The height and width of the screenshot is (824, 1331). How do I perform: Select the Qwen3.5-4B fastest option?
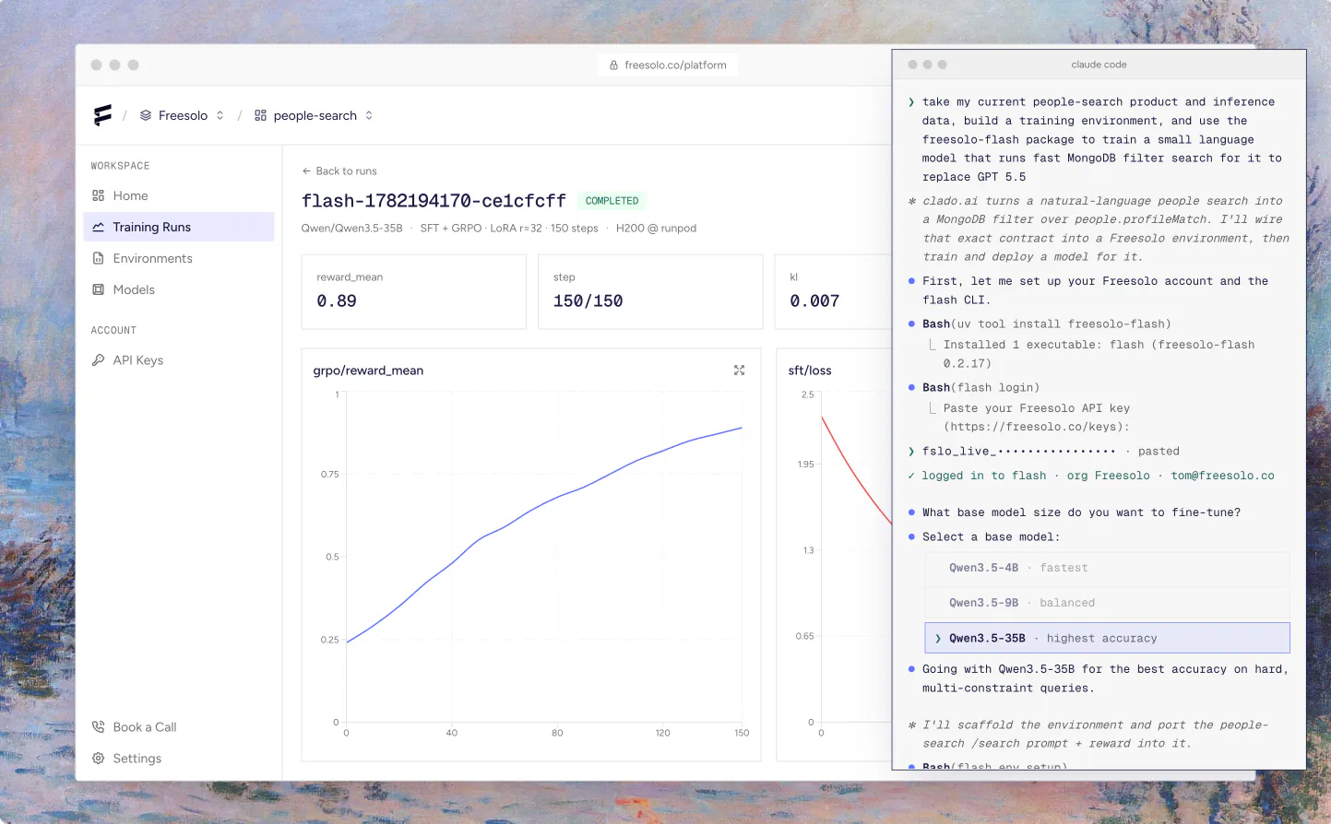point(1107,568)
